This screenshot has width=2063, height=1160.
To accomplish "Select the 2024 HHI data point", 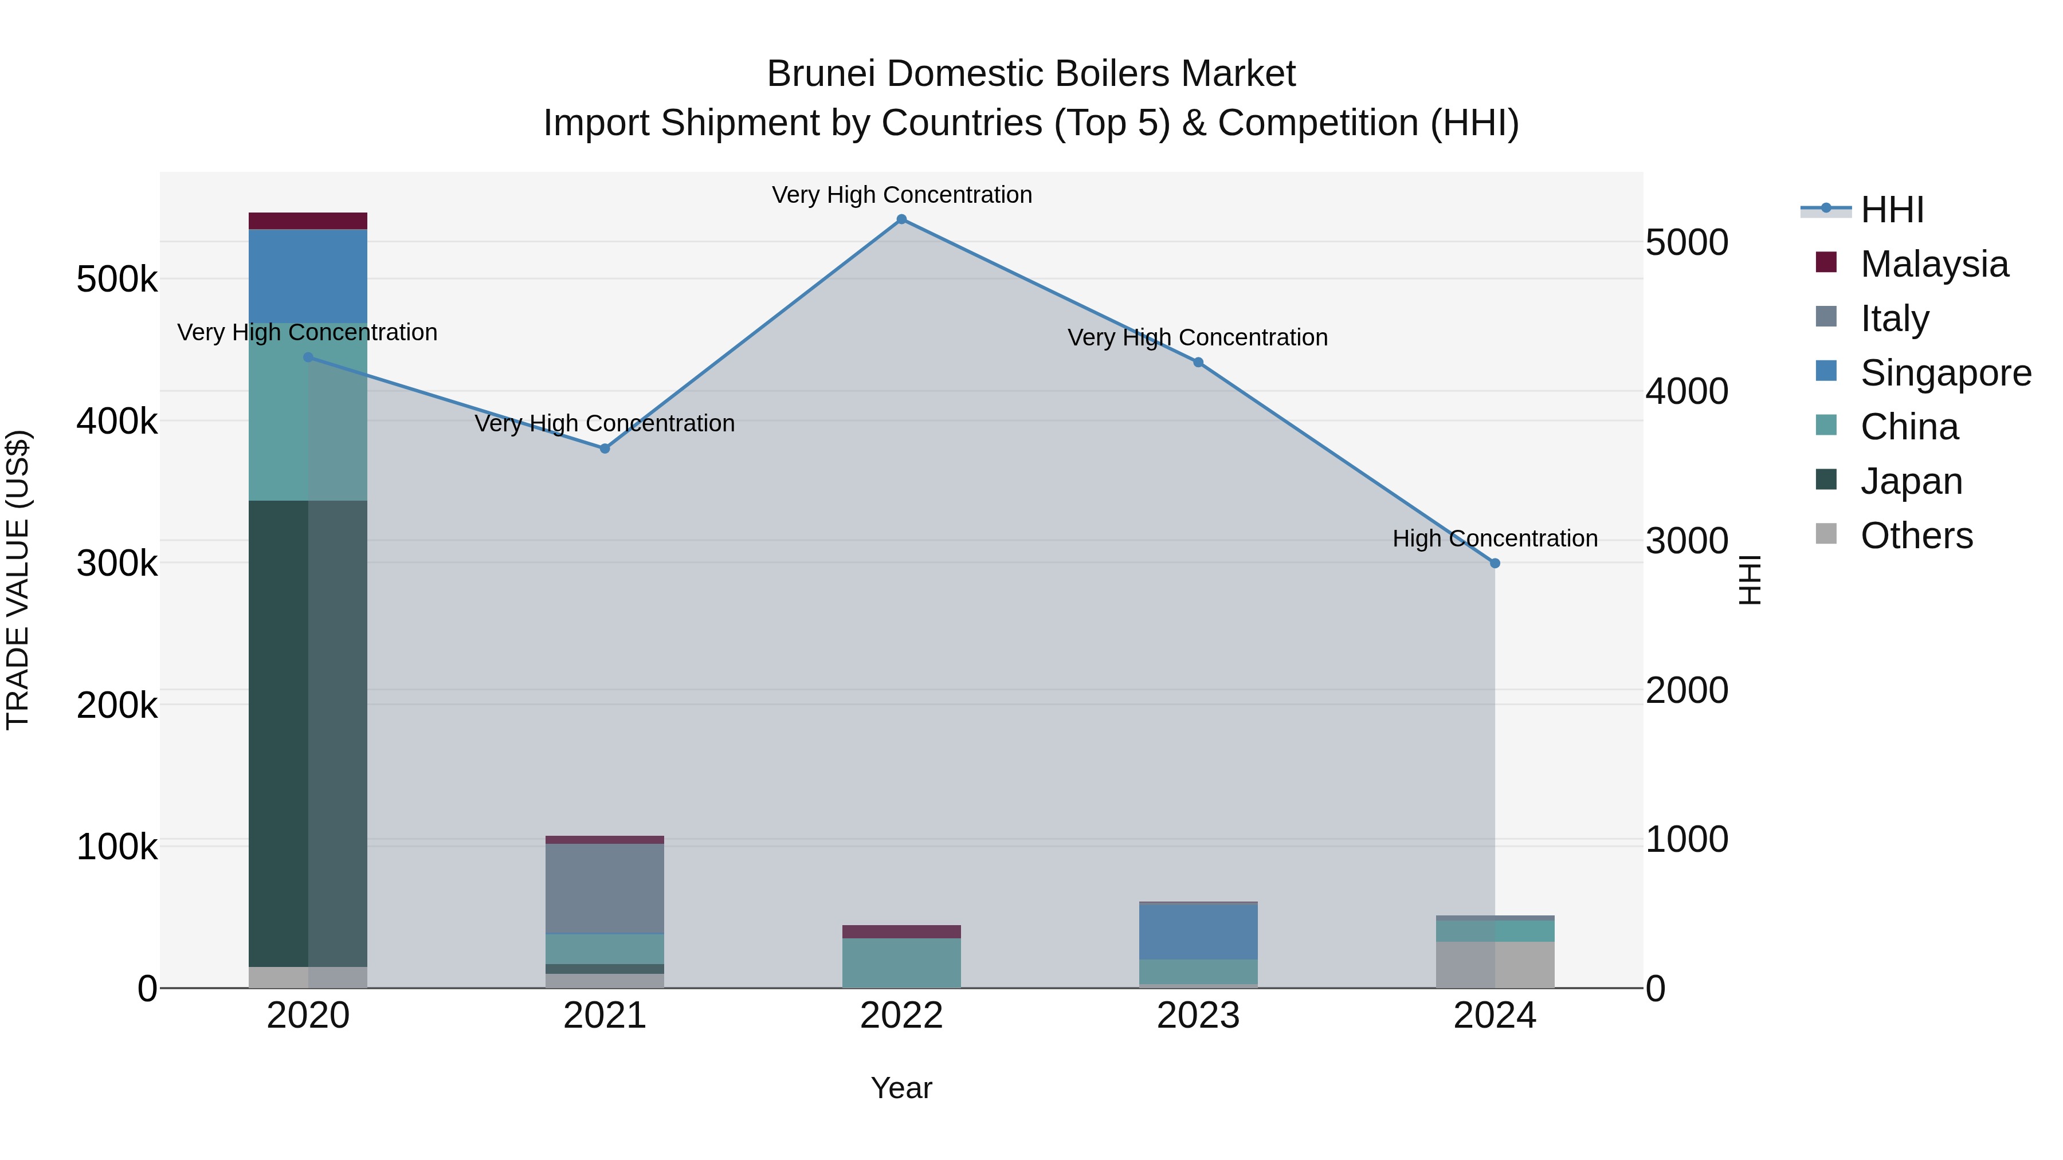I will point(1495,564).
